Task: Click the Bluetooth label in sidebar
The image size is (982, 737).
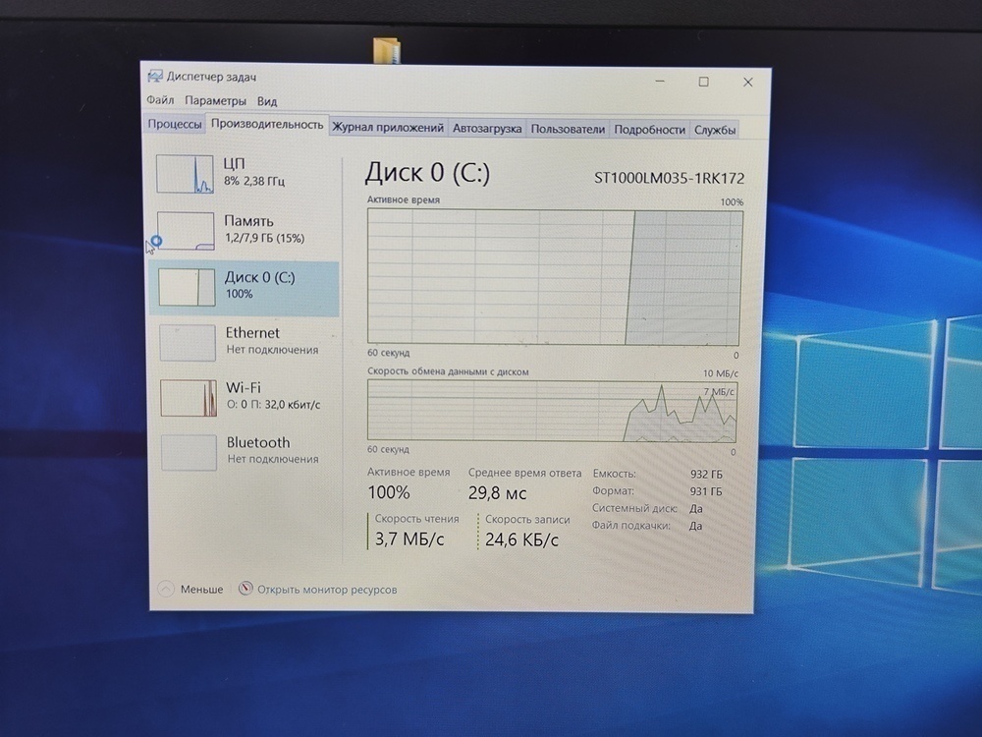Action: click(x=258, y=442)
